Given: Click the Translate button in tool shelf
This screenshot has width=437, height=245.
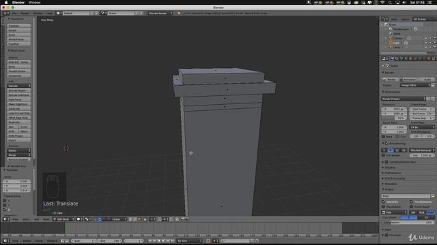Looking at the screenshot, I should (19, 26).
